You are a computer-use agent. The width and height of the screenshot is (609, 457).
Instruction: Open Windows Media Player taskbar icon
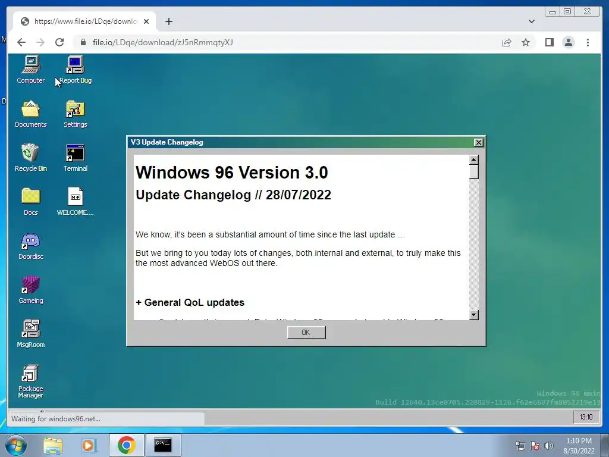(89, 445)
